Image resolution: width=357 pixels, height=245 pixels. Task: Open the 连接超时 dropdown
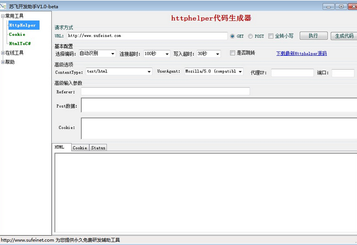pos(156,54)
